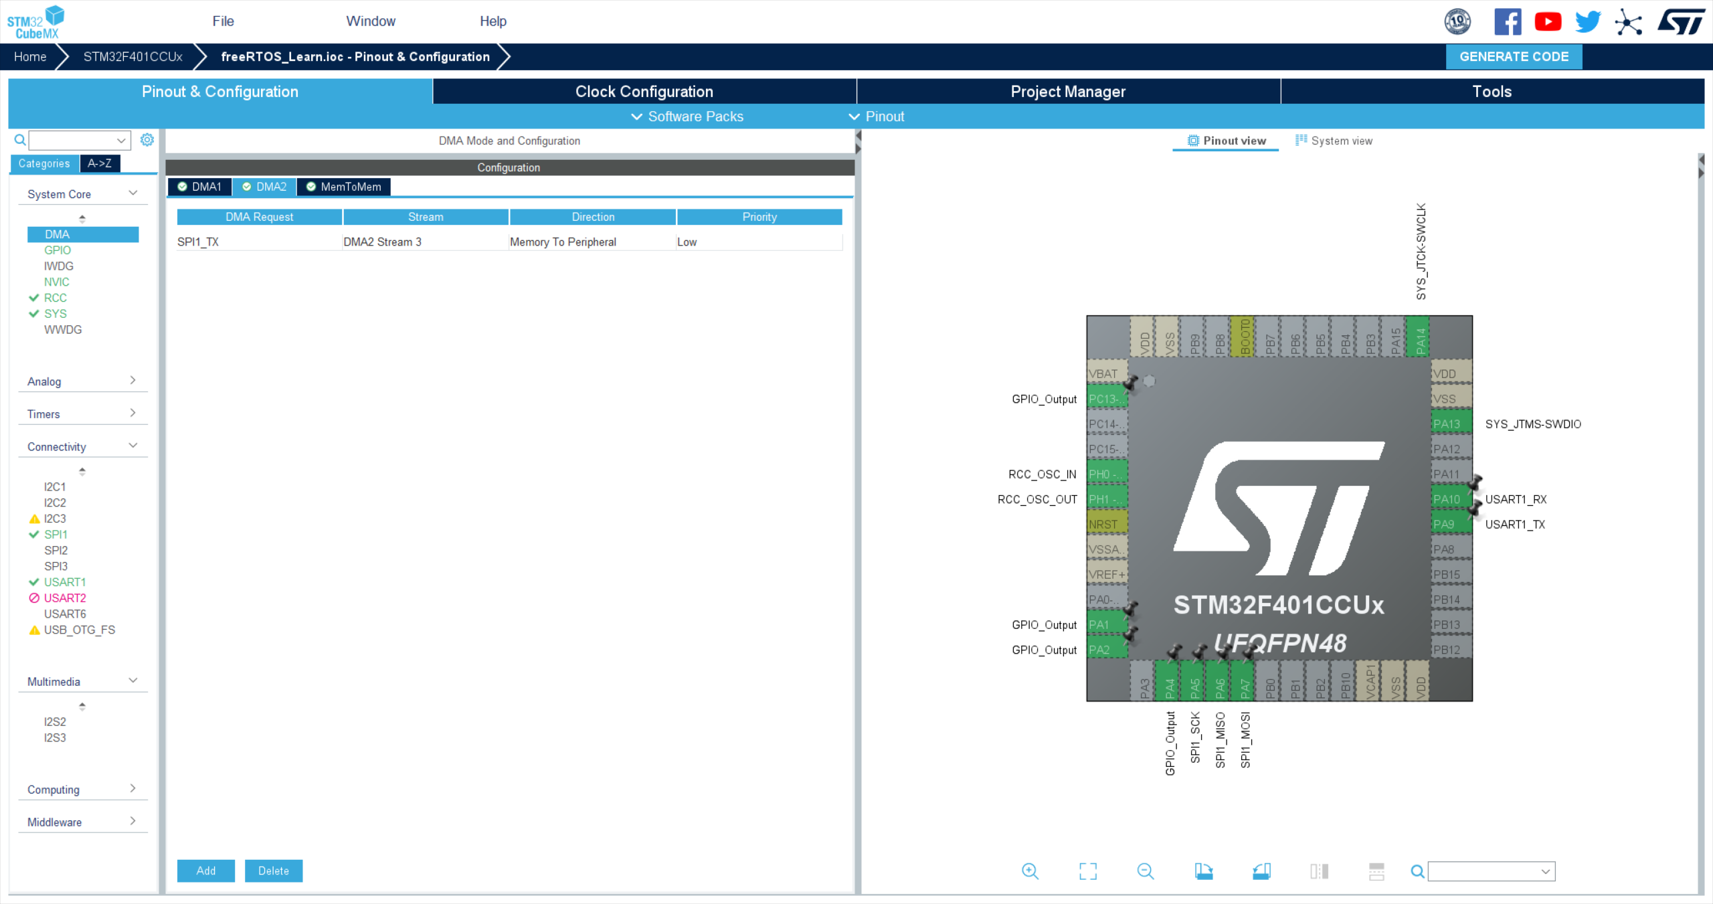Expand the Middleware category

[82, 822]
